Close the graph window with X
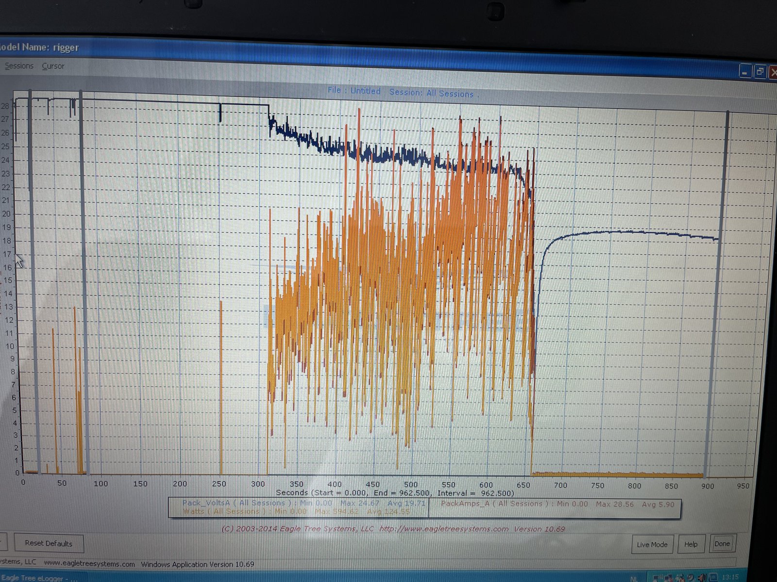The height and width of the screenshot is (582, 777). click(x=773, y=72)
